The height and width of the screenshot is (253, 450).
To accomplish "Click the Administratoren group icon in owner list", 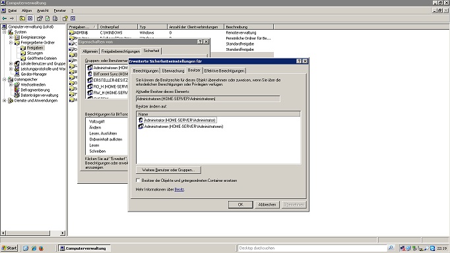I will pyautogui.click(x=141, y=126).
